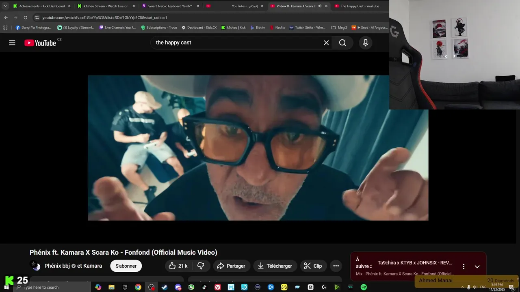The height and width of the screenshot is (292, 520).
Task: Close the Achievements - Kick Dashboard tab
Action: click(x=69, y=6)
